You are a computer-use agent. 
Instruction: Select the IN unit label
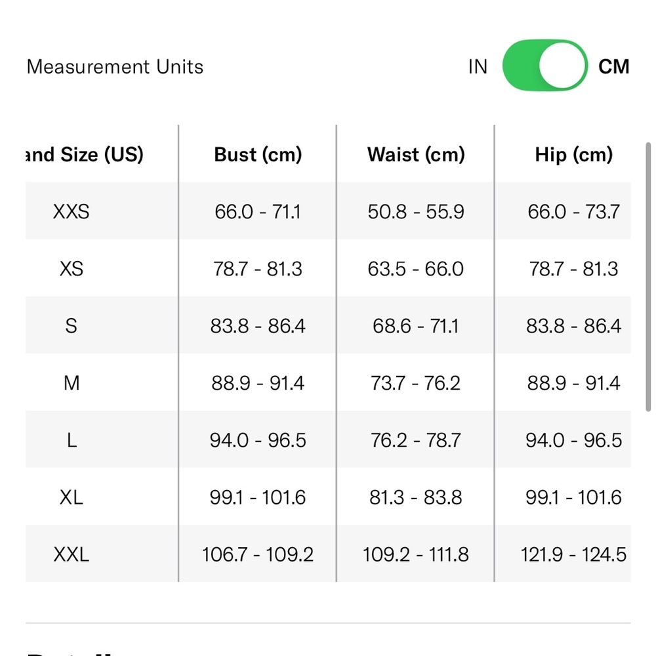point(478,67)
